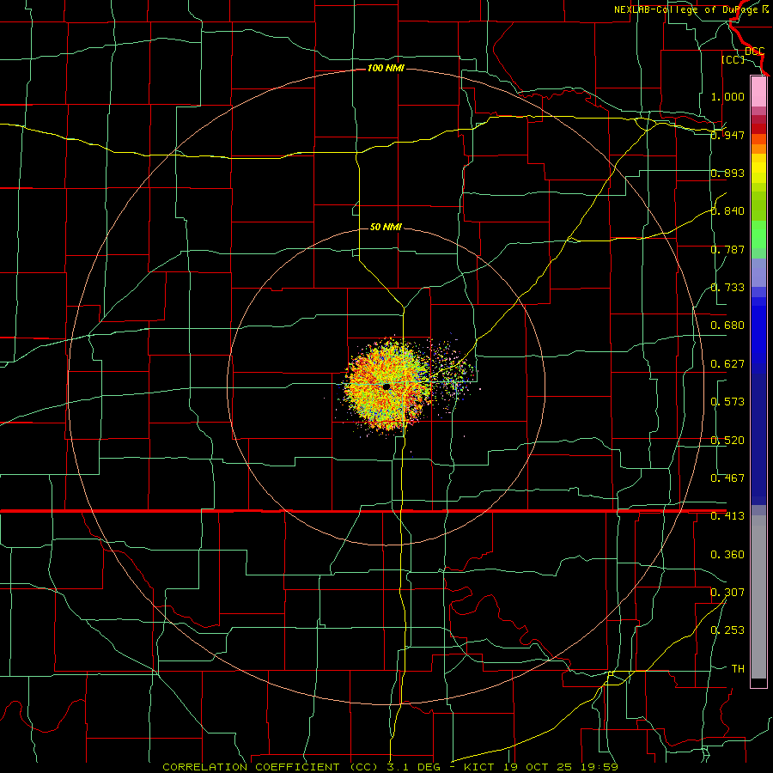The height and width of the screenshot is (773, 773).
Task: Click the 0.467 legend value
Action: [x=727, y=478]
